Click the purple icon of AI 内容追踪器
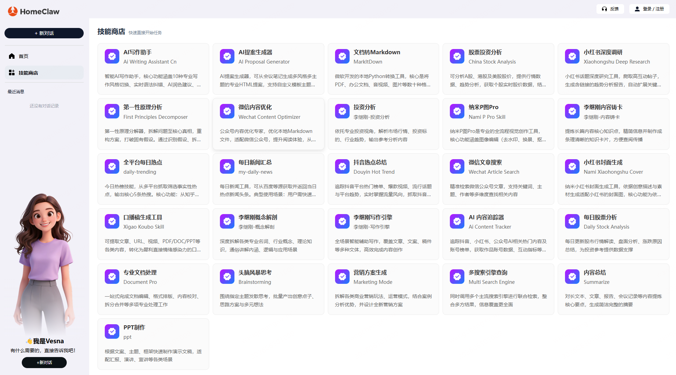 pos(457,221)
